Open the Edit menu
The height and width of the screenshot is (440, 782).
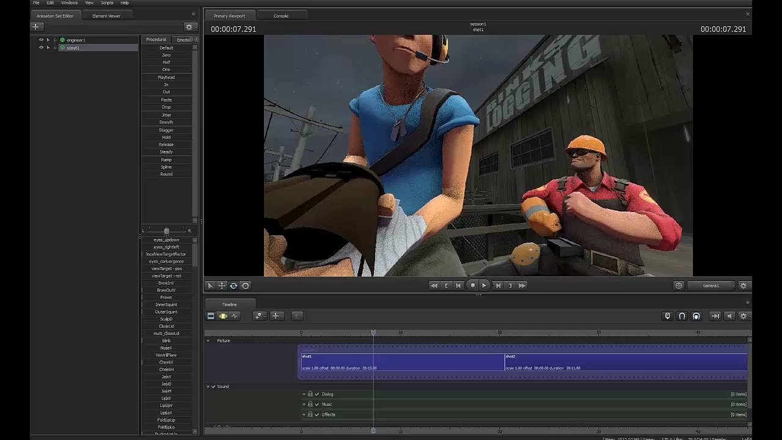click(x=50, y=3)
